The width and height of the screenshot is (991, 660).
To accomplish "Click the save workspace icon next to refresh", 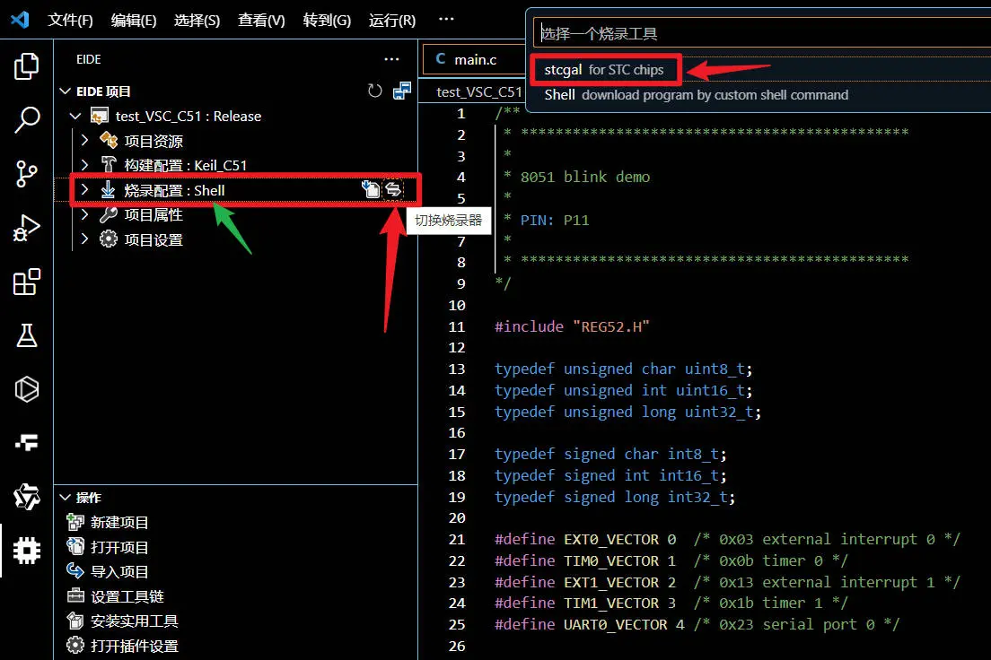I will pos(402,91).
